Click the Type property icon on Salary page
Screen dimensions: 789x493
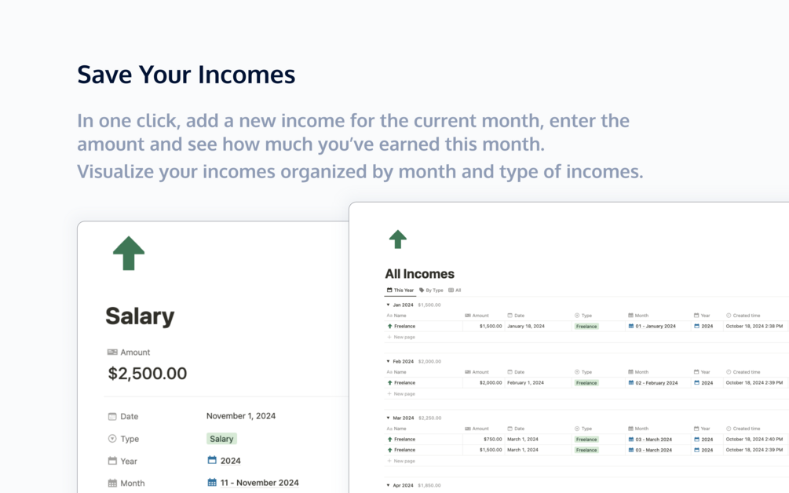tap(112, 439)
